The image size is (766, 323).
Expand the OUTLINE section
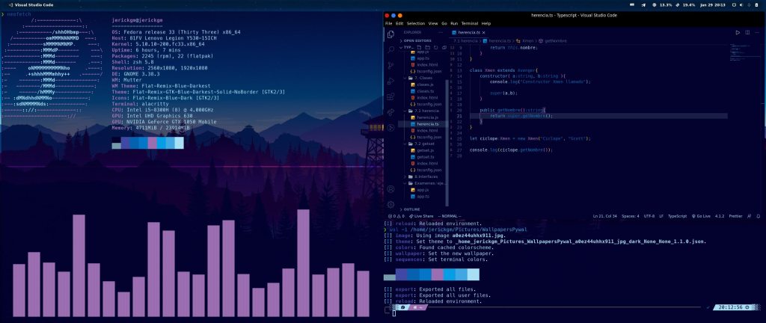[x=411, y=209]
